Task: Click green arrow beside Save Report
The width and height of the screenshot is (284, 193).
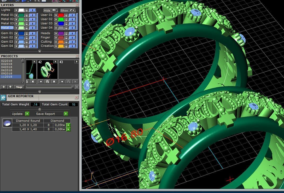Action: click(x=66, y=114)
